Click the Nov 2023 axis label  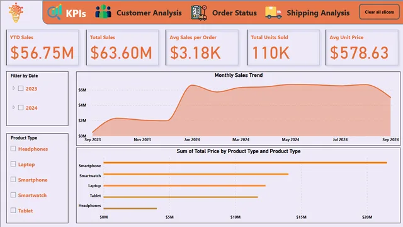coord(142,139)
